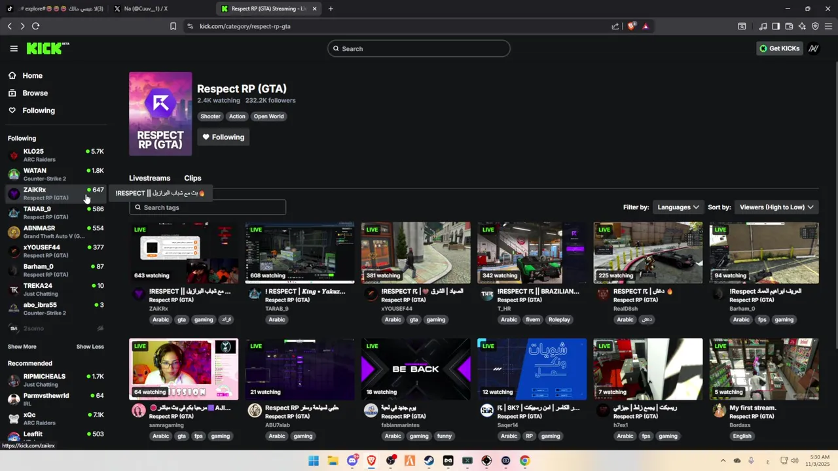Screen dimensions: 838x471
Task: Click Saqer14 channel avatar below stream
Action: pyautogui.click(x=486, y=410)
